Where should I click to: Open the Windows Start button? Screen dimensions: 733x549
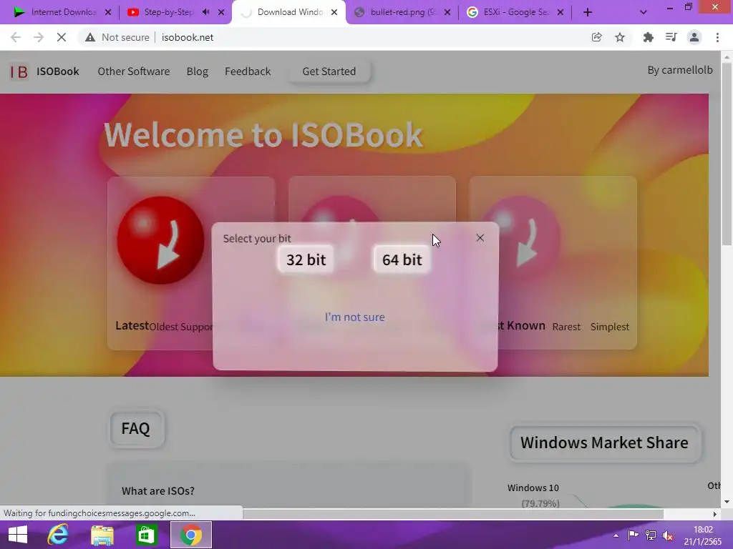click(x=18, y=535)
